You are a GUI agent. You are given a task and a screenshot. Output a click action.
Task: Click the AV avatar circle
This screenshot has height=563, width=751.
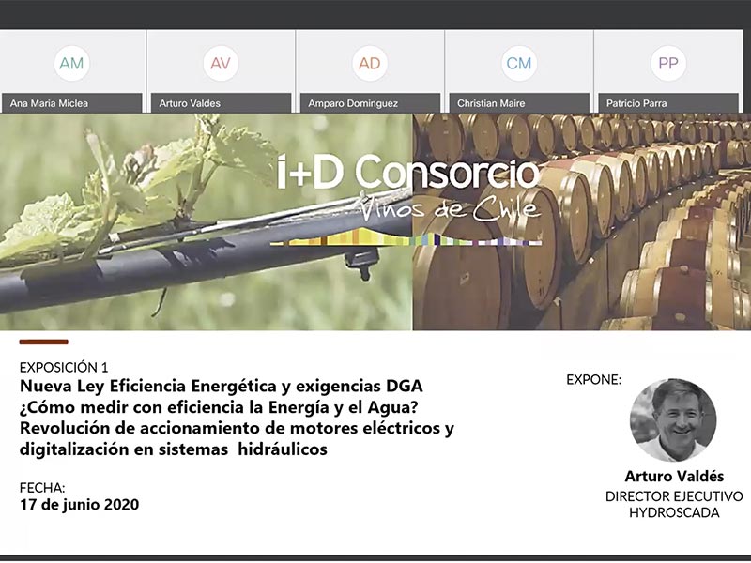click(221, 63)
